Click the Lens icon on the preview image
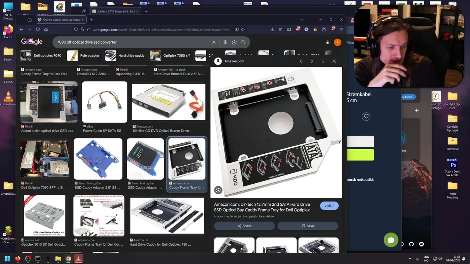The image size is (470, 264). click(218, 190)
